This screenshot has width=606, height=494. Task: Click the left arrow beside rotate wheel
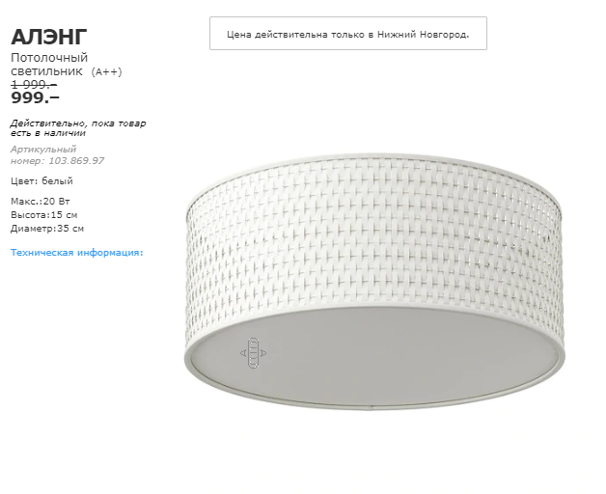click(x=243, y=353)
